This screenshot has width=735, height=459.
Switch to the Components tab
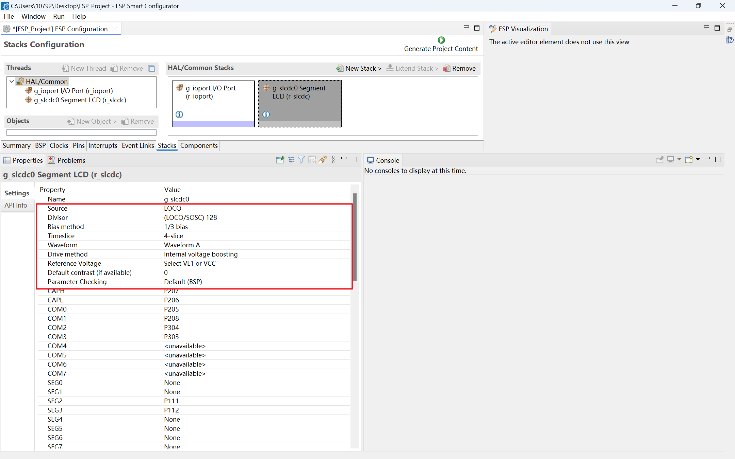[x=199, y=145]
